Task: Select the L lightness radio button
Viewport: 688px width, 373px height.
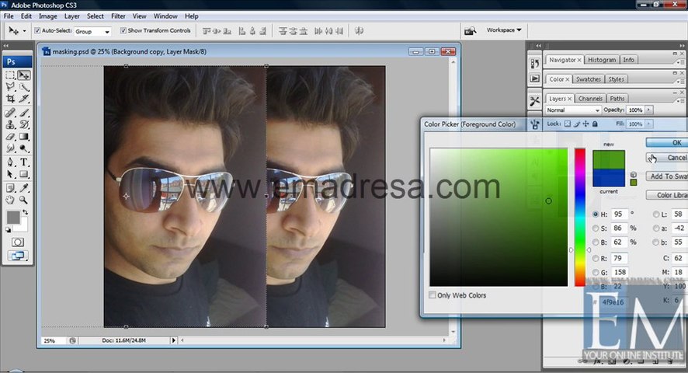Action: (x=656, y=214)
